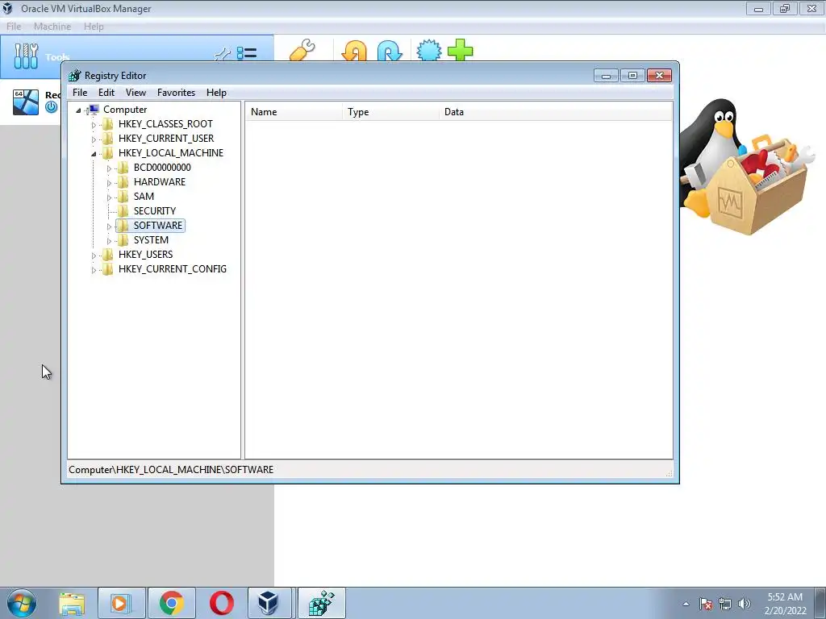Select the SAM folder icon
The image size is (826, 619).
(x=123, y=197)
